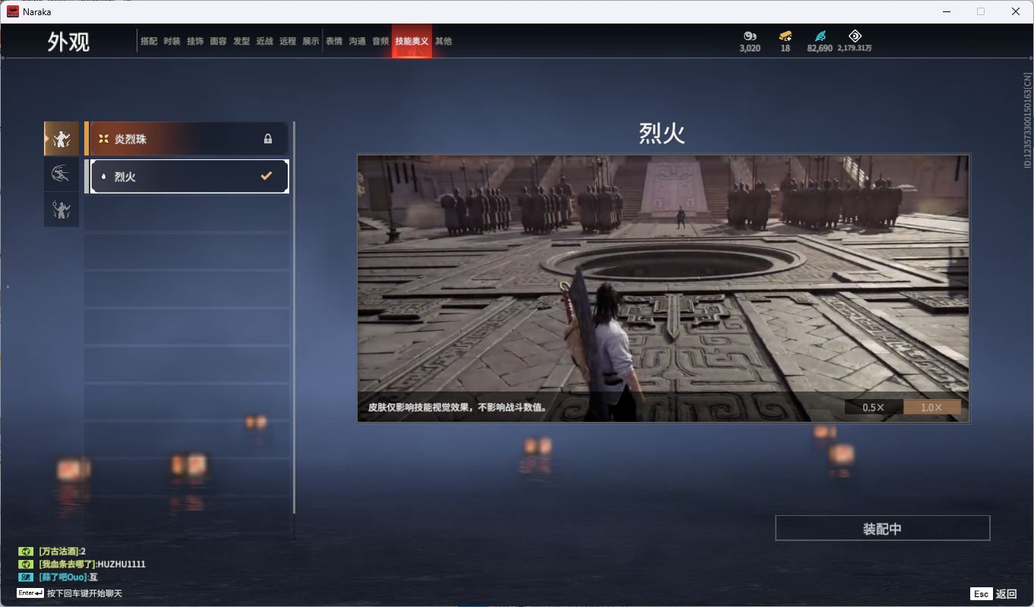Click the diamond currency icon showing 2,179.31万

(855, 36)
